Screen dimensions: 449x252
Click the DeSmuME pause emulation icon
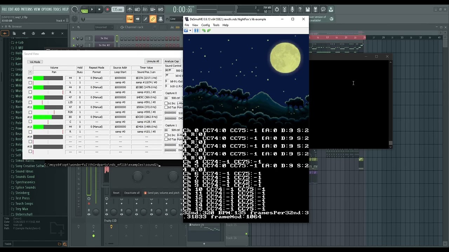(196, 30)
